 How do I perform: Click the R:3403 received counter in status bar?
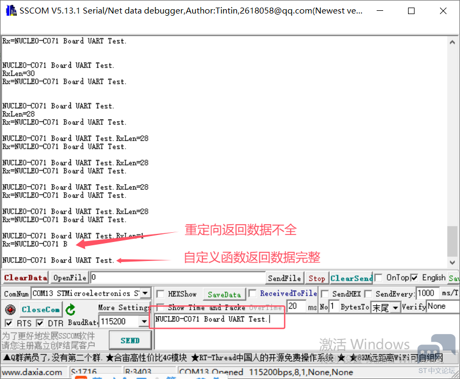click(x=138, y=373)
